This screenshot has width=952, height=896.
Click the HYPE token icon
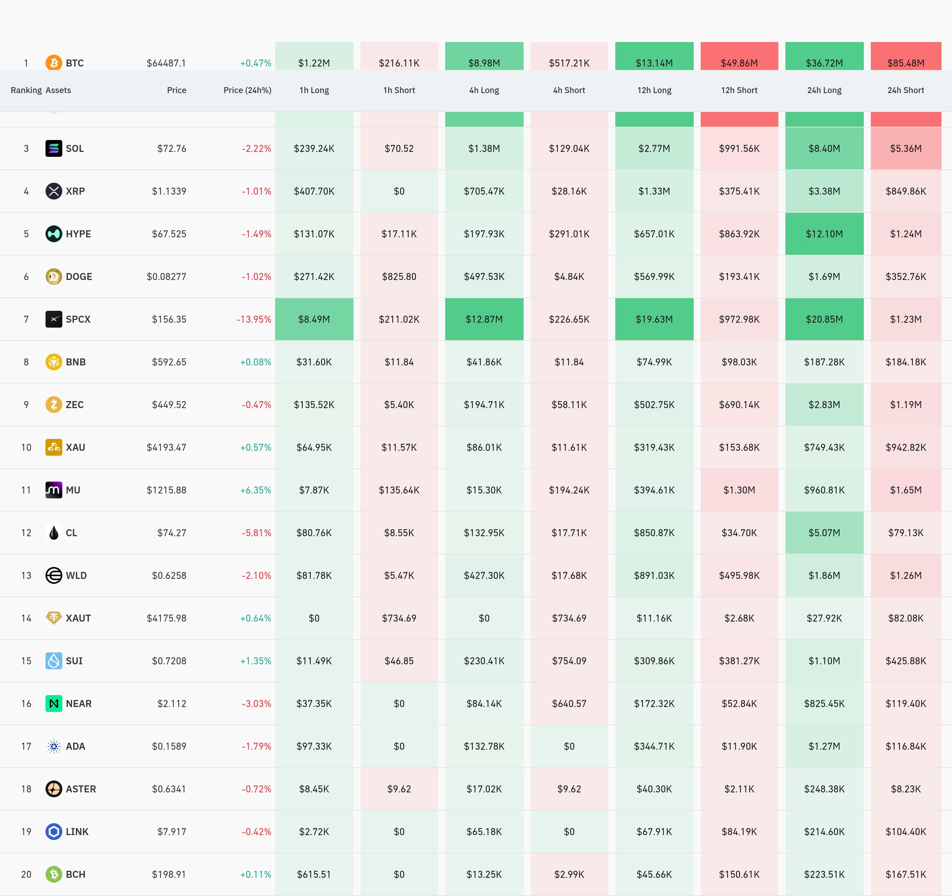coord(54,234)
